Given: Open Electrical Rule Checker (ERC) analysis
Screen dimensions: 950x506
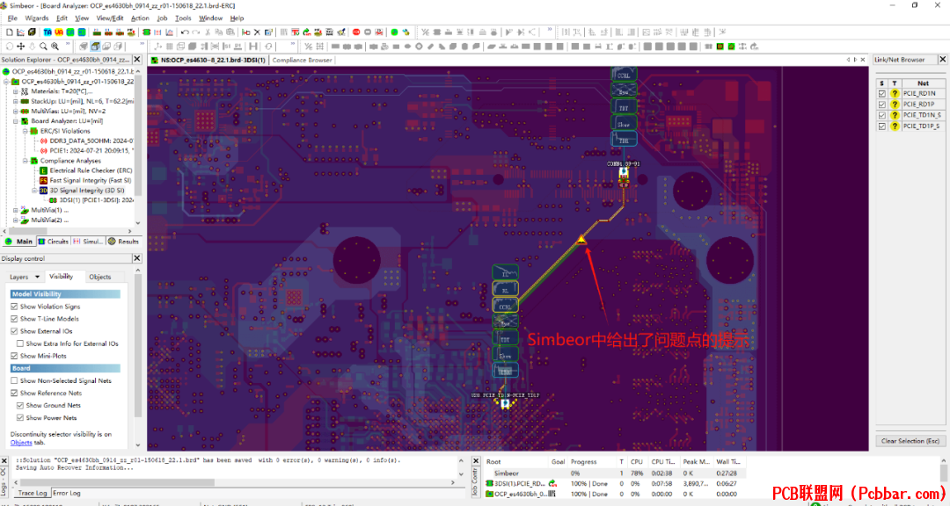Looking at the screenshot, I should (x=84, y=170).
